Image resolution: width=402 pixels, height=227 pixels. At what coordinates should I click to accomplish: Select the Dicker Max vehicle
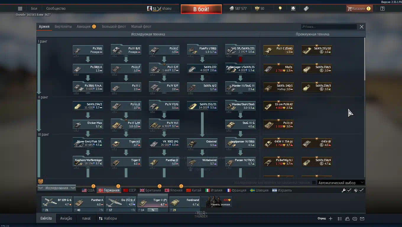88,125
